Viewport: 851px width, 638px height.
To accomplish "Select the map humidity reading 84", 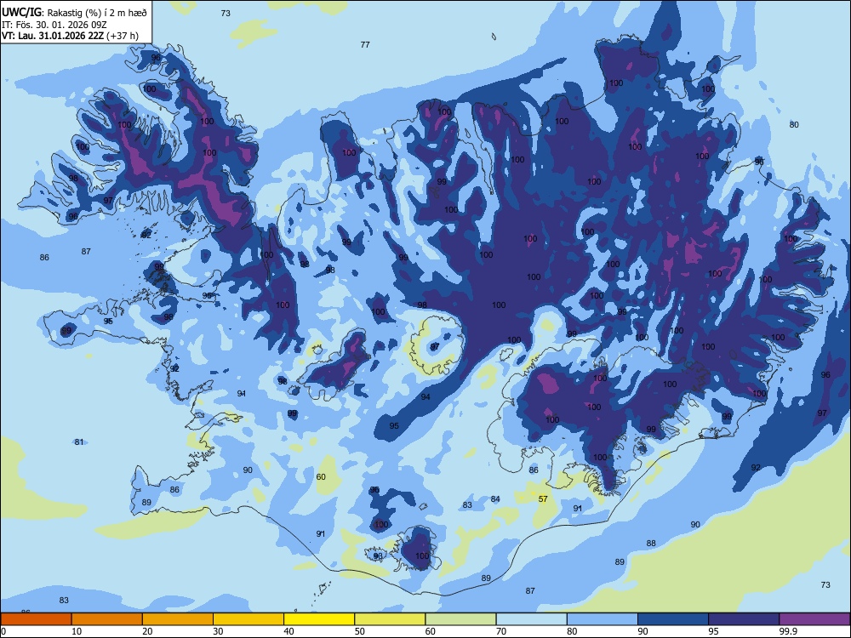I will tap(495, 499).
